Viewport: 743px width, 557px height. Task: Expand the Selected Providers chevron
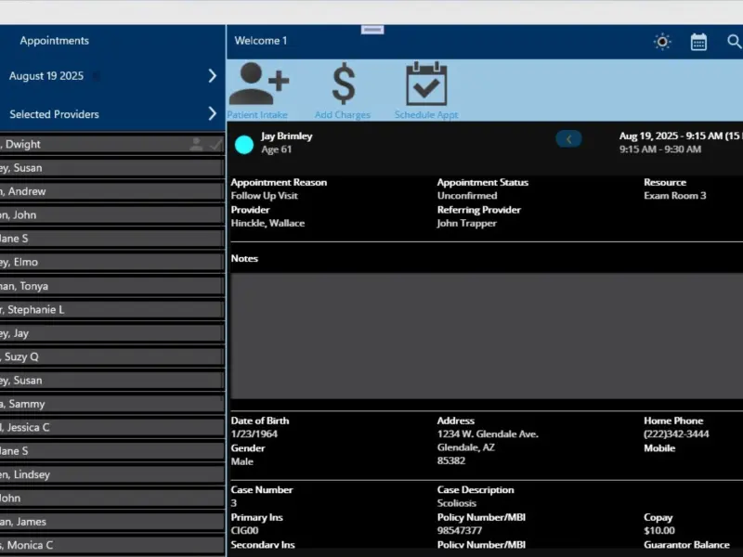[x=213, y=113]
